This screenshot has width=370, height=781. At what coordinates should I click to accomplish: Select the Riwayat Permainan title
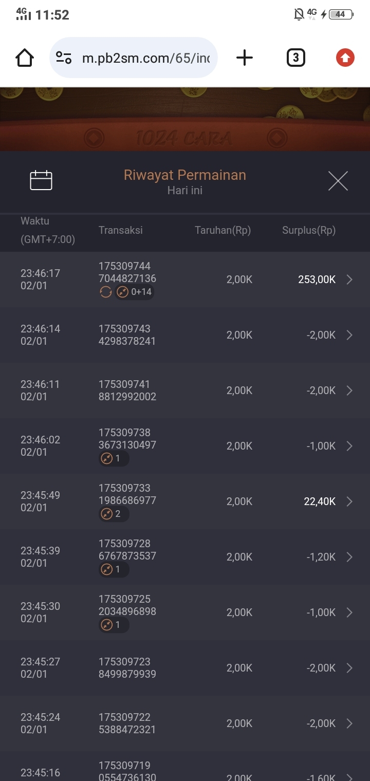185,175
